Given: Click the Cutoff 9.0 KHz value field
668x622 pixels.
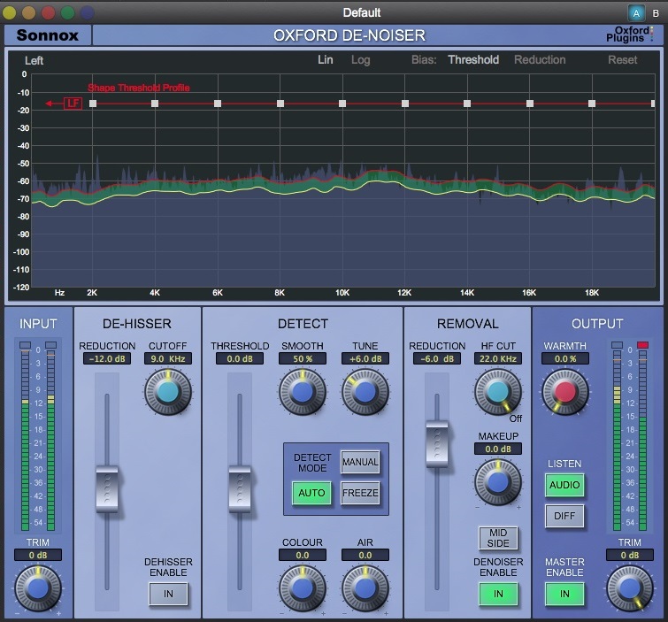Looking at the screenshot, I should (168, 358).
